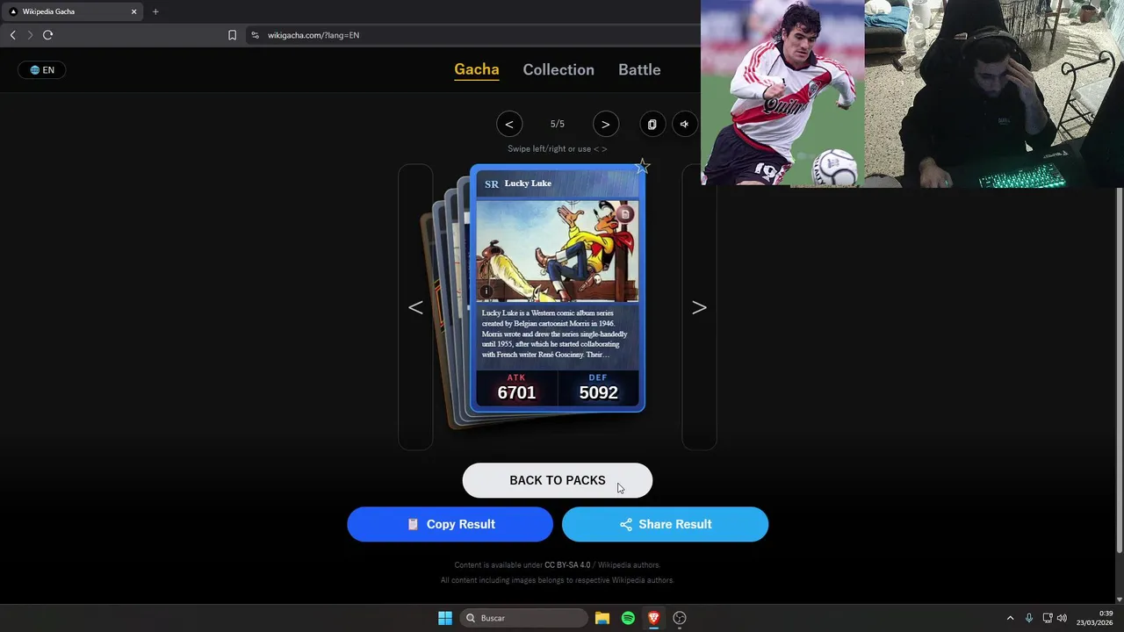Go to the next card with the round > button
The image size is (1124, 632).
pyautogui.click(x=605, y=124)
